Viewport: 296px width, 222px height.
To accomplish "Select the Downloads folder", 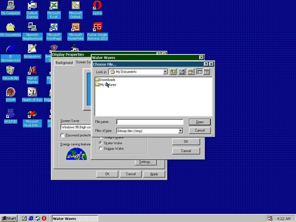I will click(105, 80).
